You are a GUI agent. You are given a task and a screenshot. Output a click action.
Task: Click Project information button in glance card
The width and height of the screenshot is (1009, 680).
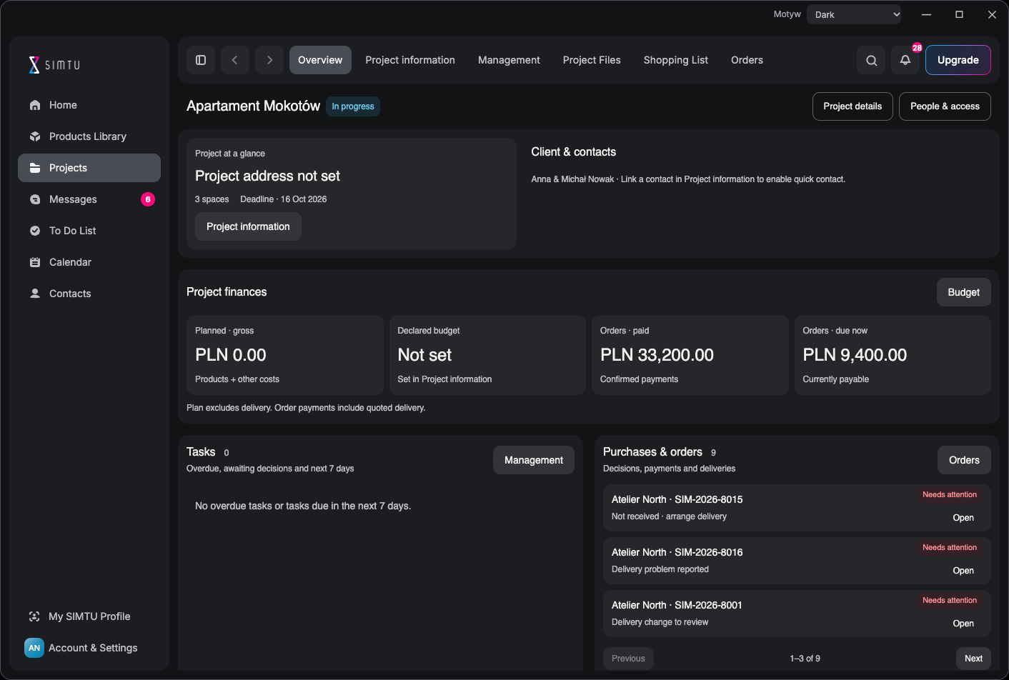click(x=248, y=226)
